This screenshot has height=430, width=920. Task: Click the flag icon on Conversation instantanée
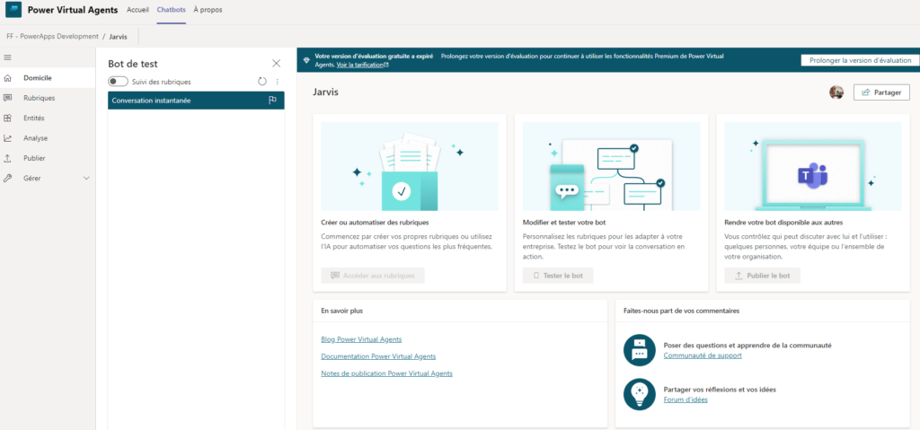point(273,101)
